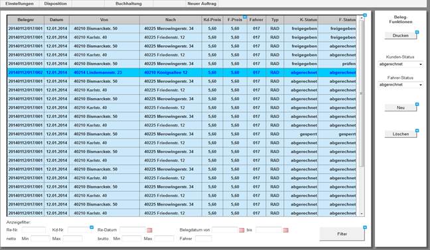The image size is (430, 250).
Task: Click the bis date input
Action: pyautogui.click(x=269, y=230)
